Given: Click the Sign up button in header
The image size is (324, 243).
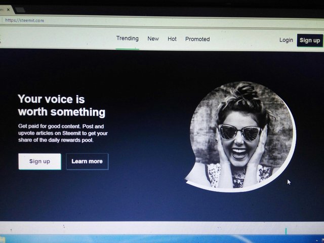Looking at the screenshot, I should tap(310, 40).
